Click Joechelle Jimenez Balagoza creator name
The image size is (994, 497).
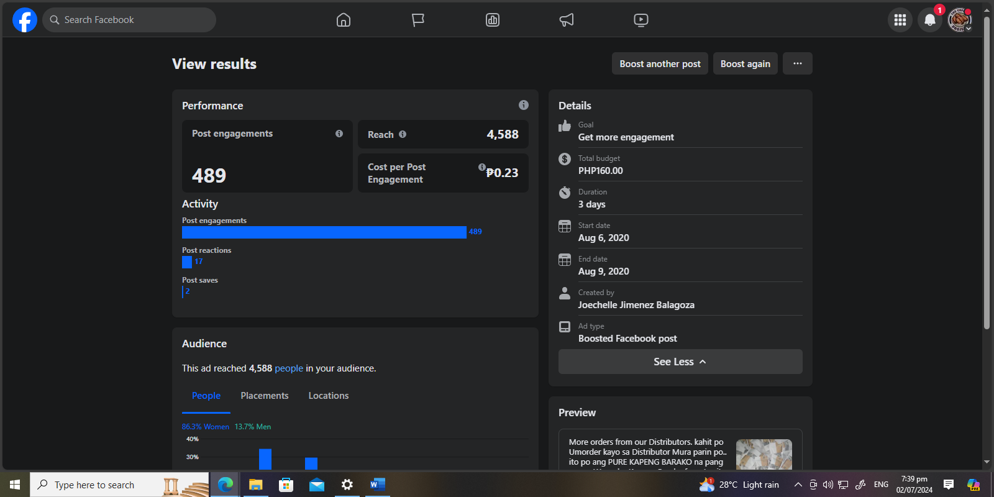[636, 305]
